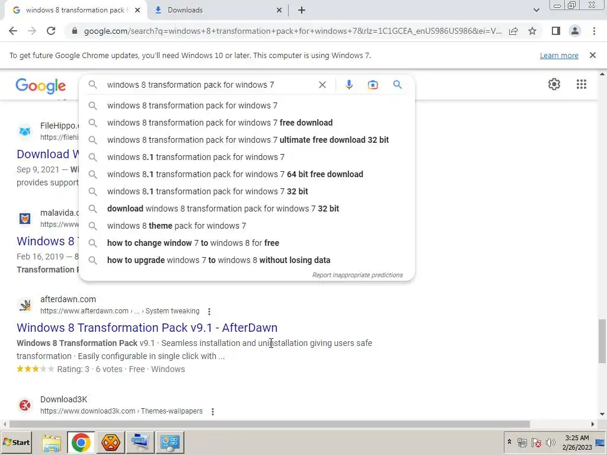The width and height of the screenshot is (607, 455).
Task: Share this page using the share icon
Action: point(513,31)
